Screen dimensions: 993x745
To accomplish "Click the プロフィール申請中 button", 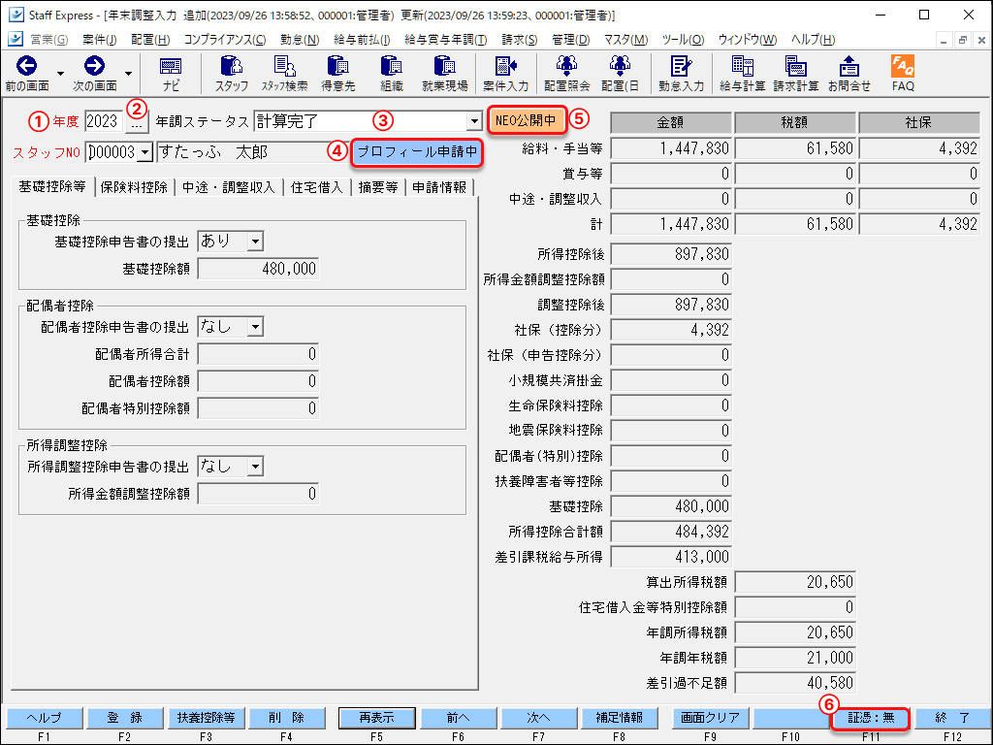I will 417,152.
